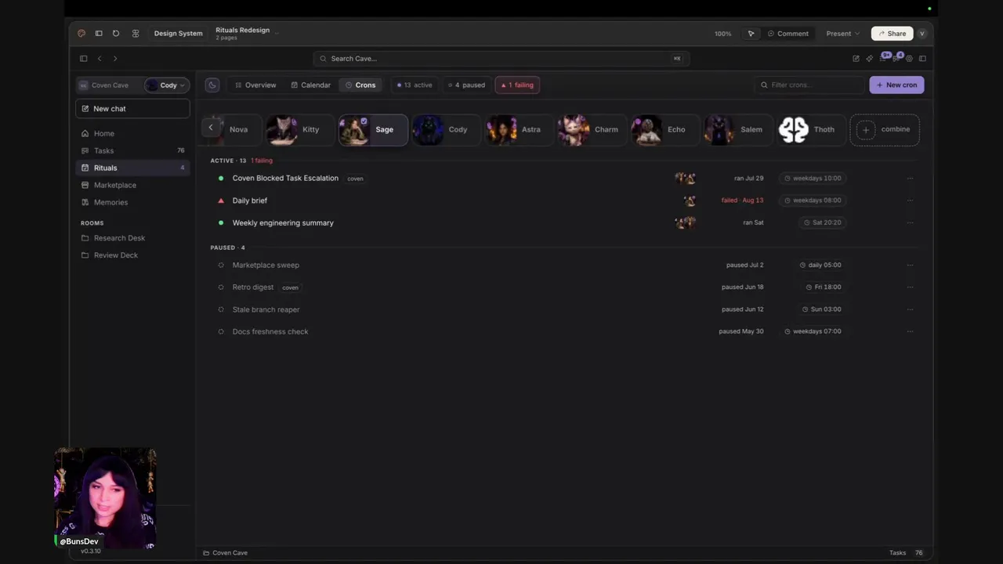Open the daily 05:00 schedule chip
Viewport: 1003px width, 564px height.
tap(820, 265)
